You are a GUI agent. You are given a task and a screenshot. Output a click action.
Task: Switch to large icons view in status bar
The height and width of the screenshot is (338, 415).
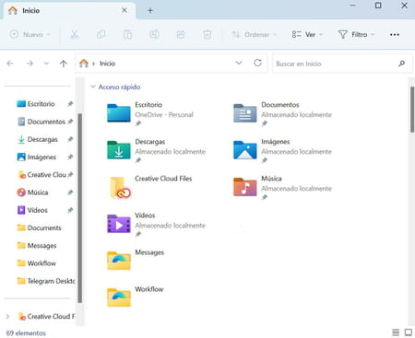point(409,332)
